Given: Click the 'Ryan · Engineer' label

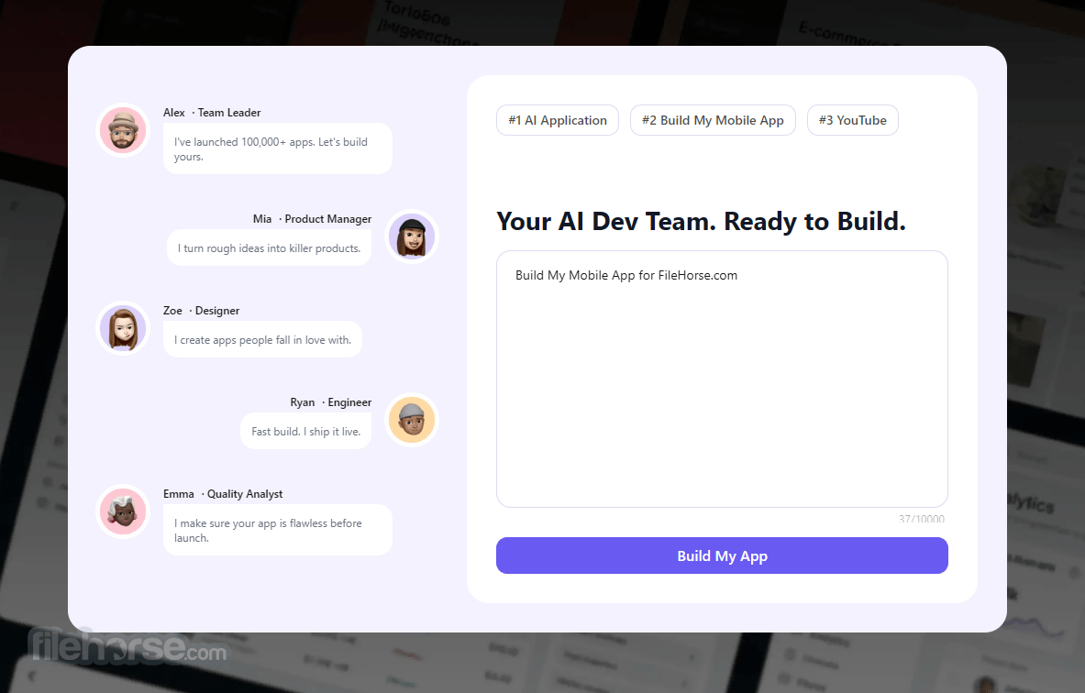Looking at the screenshot, I should point(331,401).
